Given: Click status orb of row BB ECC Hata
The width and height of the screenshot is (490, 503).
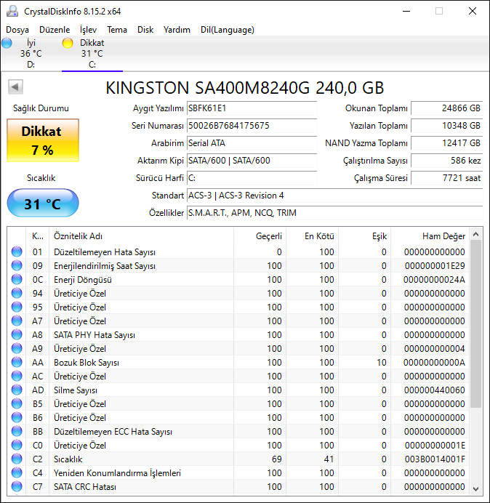Looking at the screenshot, I should coord(17,431).
